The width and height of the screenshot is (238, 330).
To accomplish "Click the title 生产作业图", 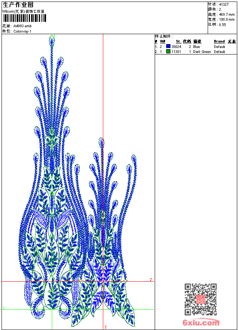I will point(18,5).
